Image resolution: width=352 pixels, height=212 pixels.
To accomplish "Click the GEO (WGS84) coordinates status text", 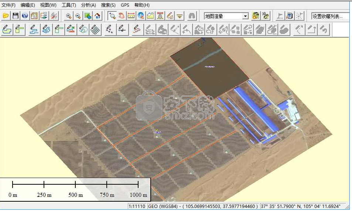I will [203, 206].
